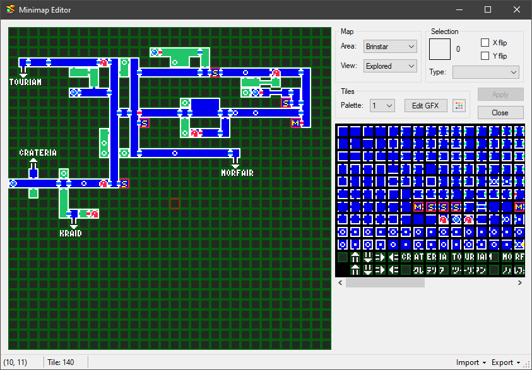Click the KRAID label on the map

[x=71, y=233]
